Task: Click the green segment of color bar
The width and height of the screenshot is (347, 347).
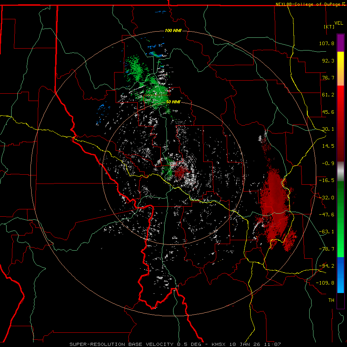Action: click(340, 219)
